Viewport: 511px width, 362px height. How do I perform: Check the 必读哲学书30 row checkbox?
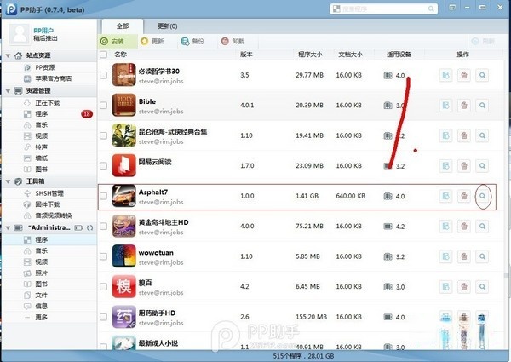pyautogui.click(x=103, y=75)
